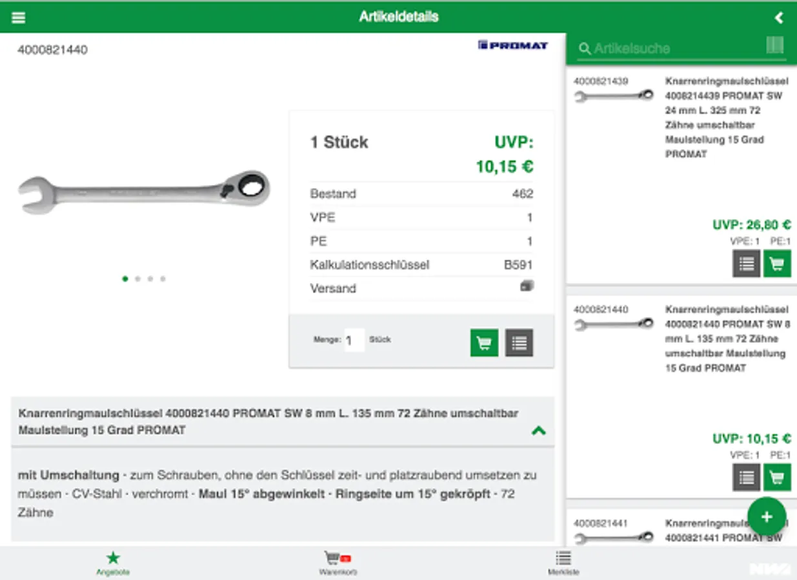Click the '1 Stück' heading
The image size is (797, 580).
(339, 142)
